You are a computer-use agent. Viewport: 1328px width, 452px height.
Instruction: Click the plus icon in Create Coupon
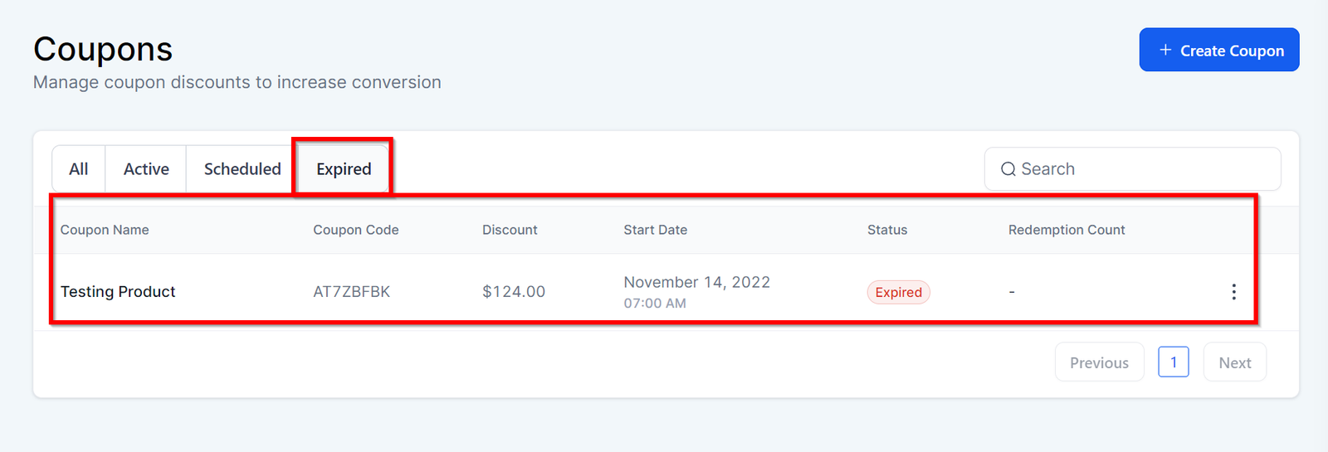1165,51
